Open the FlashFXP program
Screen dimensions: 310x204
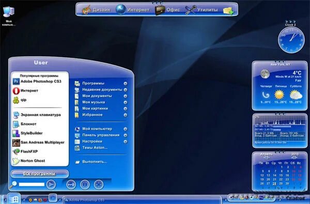[25, 151]
